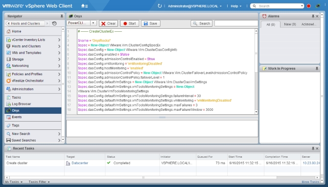Click the Navigator scrollbar down arrow
Screen dimensions: 328x187
(63, 140)
